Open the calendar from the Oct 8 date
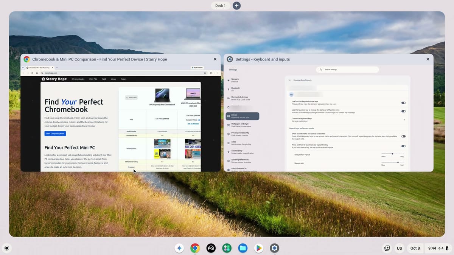This screenshot has height=255, width=454. [x=415, y=248]
